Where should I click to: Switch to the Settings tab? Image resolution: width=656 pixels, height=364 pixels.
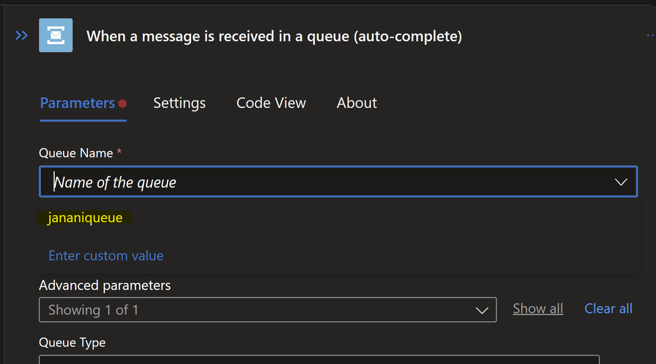(179, 103)
